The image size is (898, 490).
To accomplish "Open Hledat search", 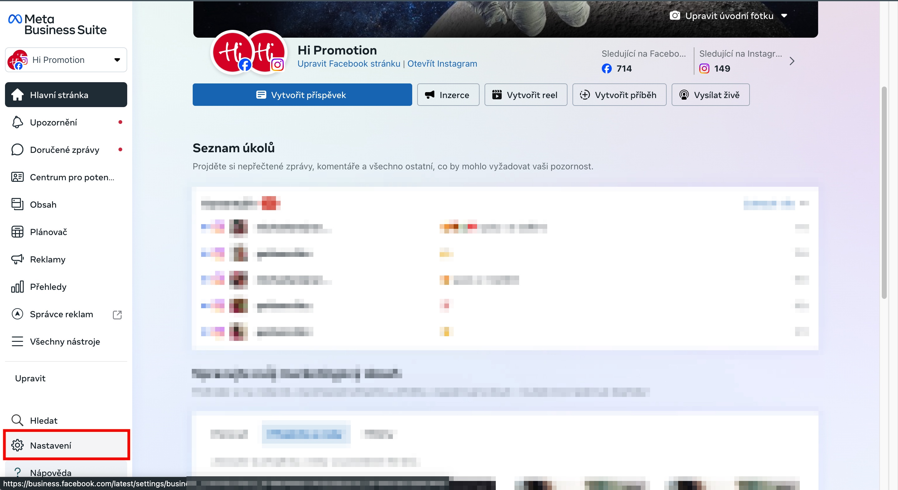I will [66, 420].
